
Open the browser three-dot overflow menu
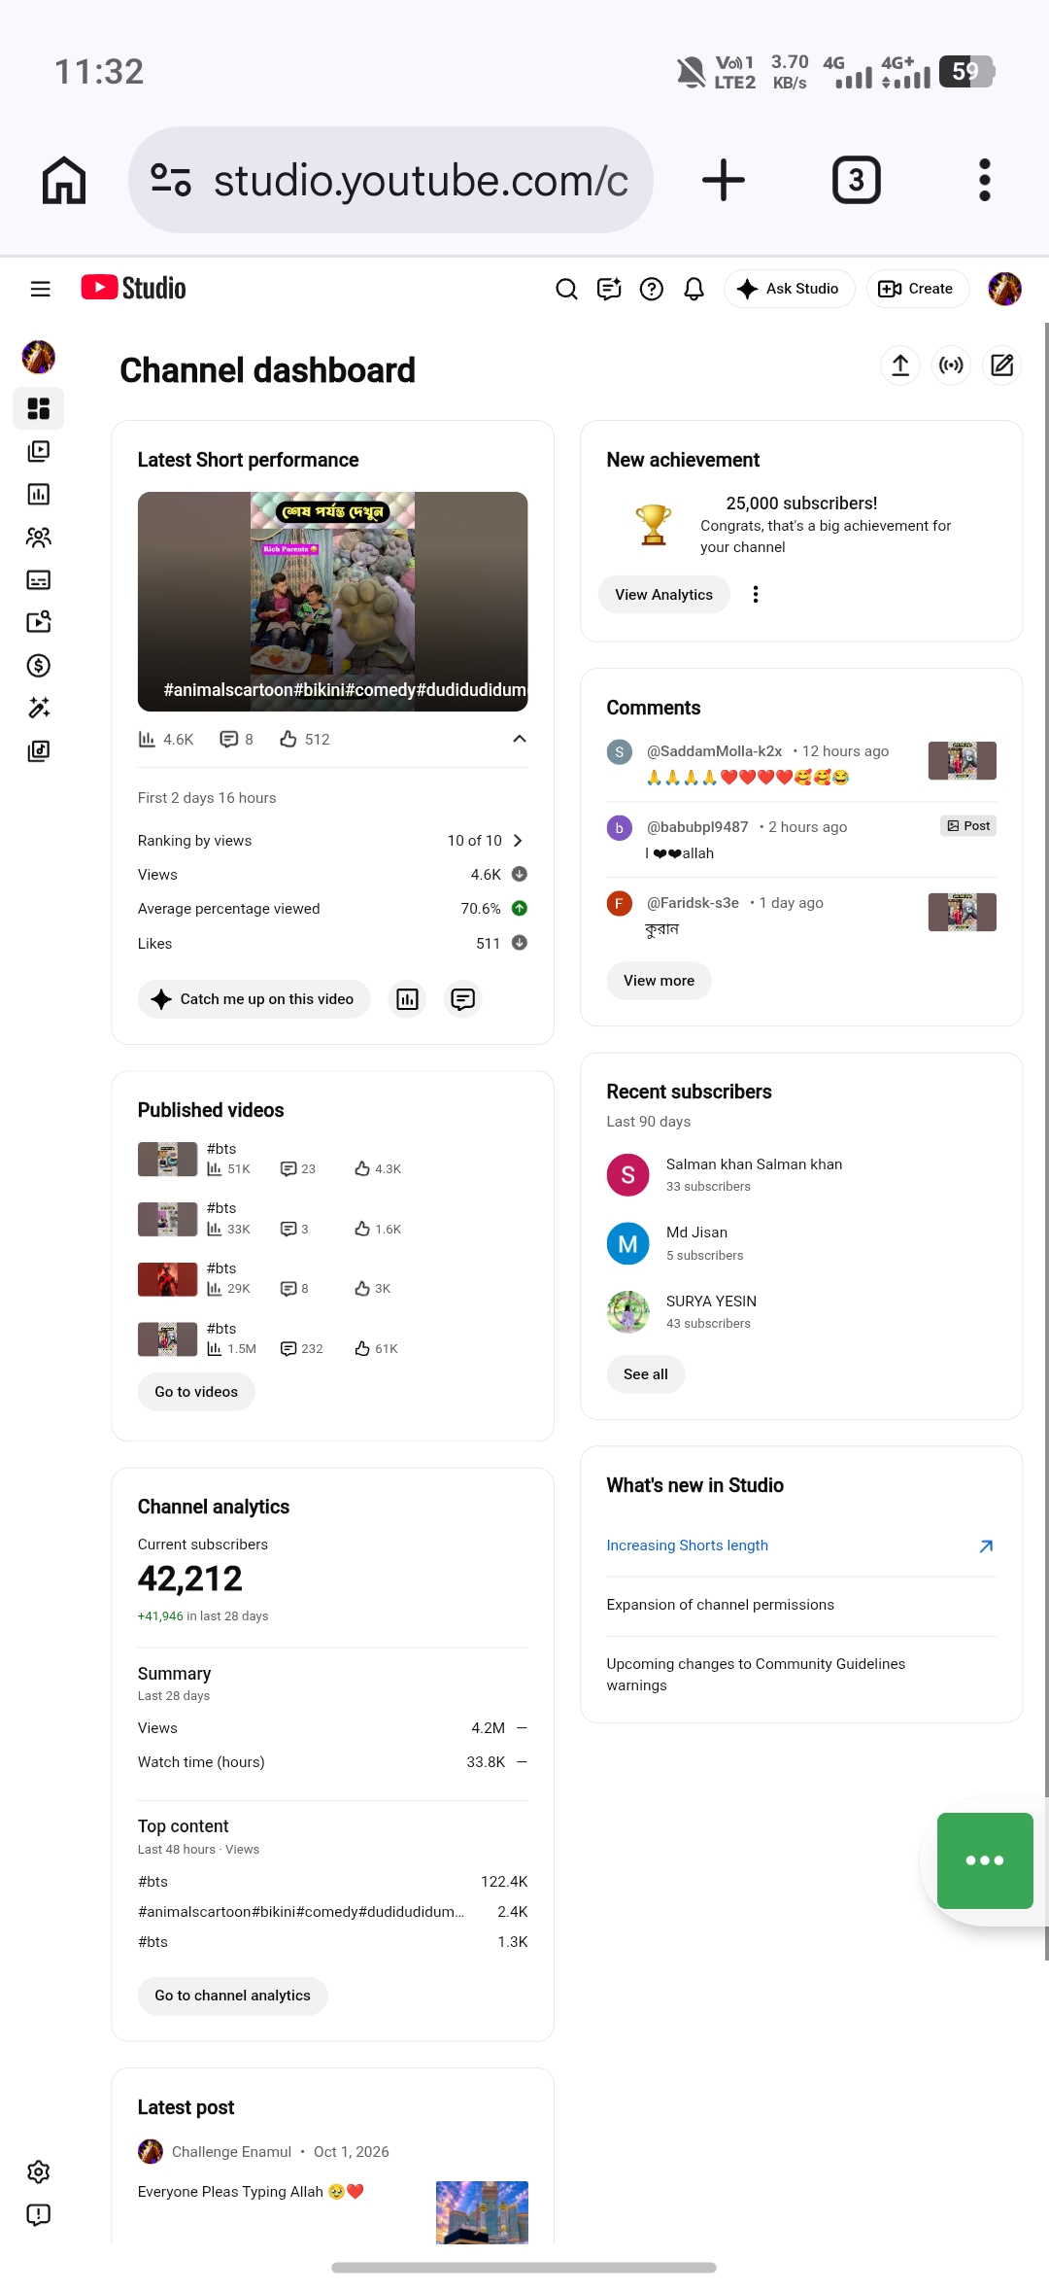pos(985,180)
